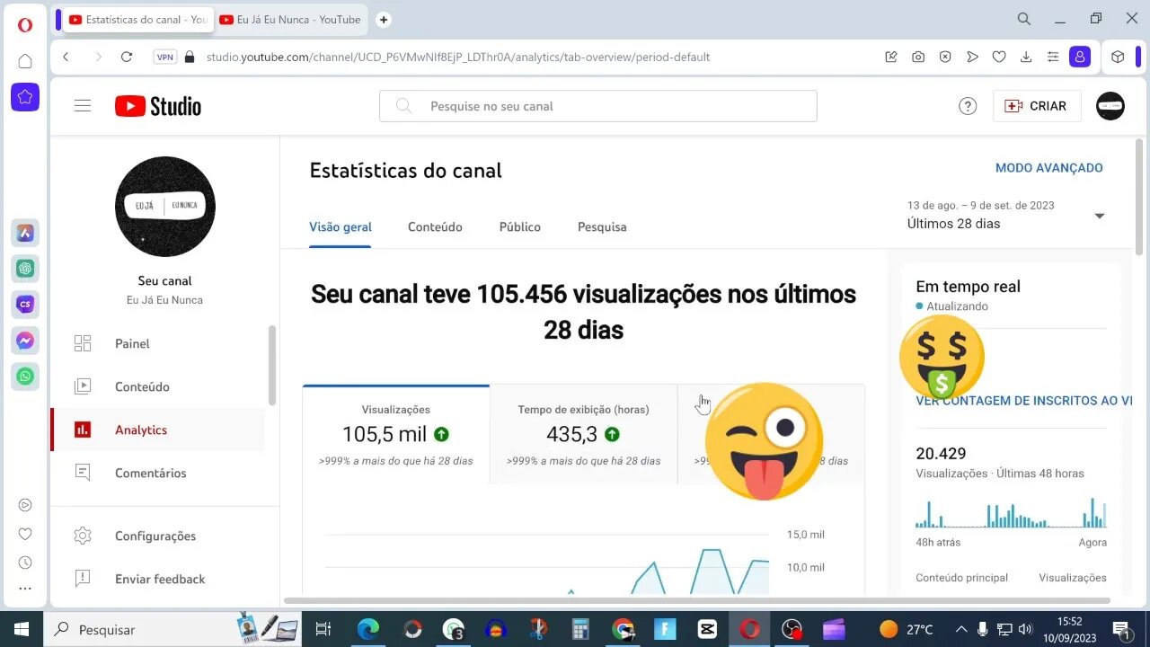Open the extensions cube icon
1150x647 pixels.
[x=1118, y=57]
